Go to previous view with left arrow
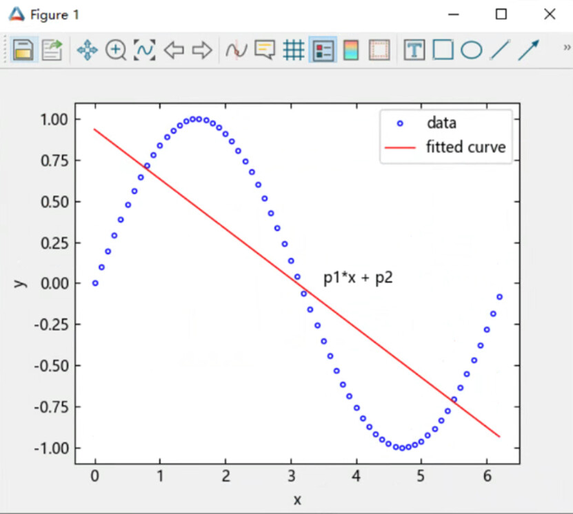This screenshot has height=514, width=573. click(174, 50)
